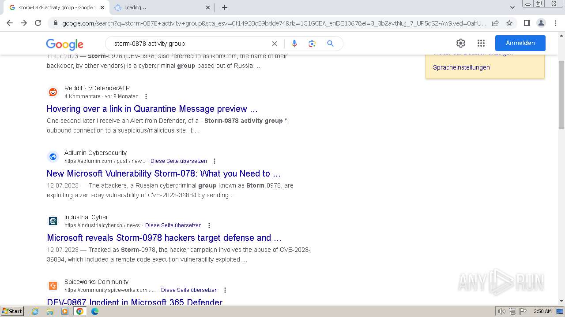Screen dimensions: 565x317
Task: Switch to Chrome in the taskbar
Action: (x=79, y=311)
